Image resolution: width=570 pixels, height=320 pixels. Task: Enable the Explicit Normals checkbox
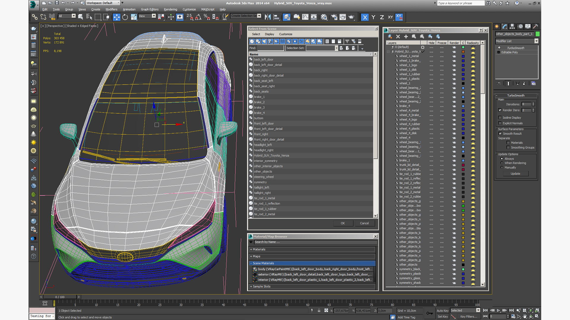pyautogui.click(x=500, y=123)
